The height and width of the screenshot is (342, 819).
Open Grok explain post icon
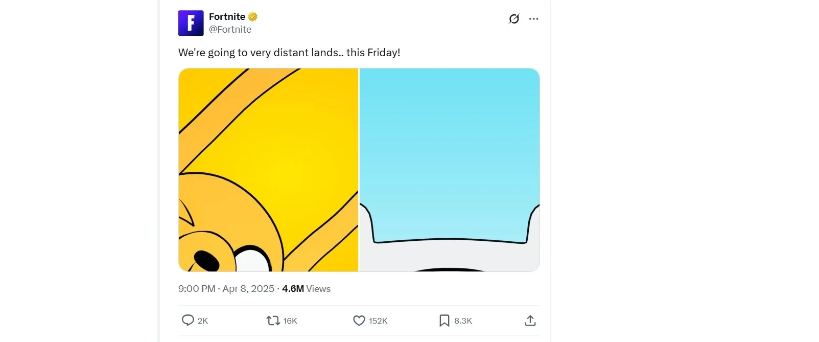(514, 19)
